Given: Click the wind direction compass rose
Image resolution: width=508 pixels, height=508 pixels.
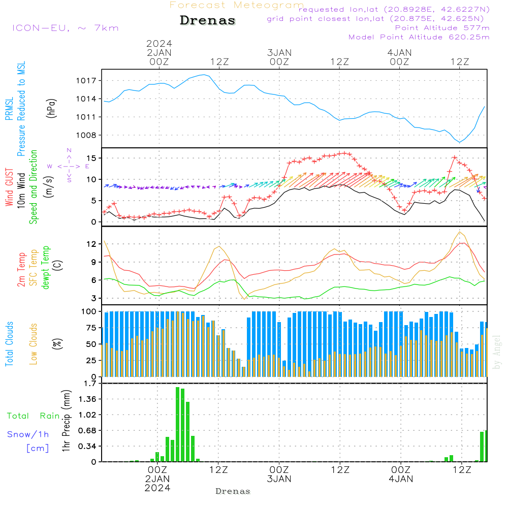Looking at the screenshot, I should (x=69, y=166).
